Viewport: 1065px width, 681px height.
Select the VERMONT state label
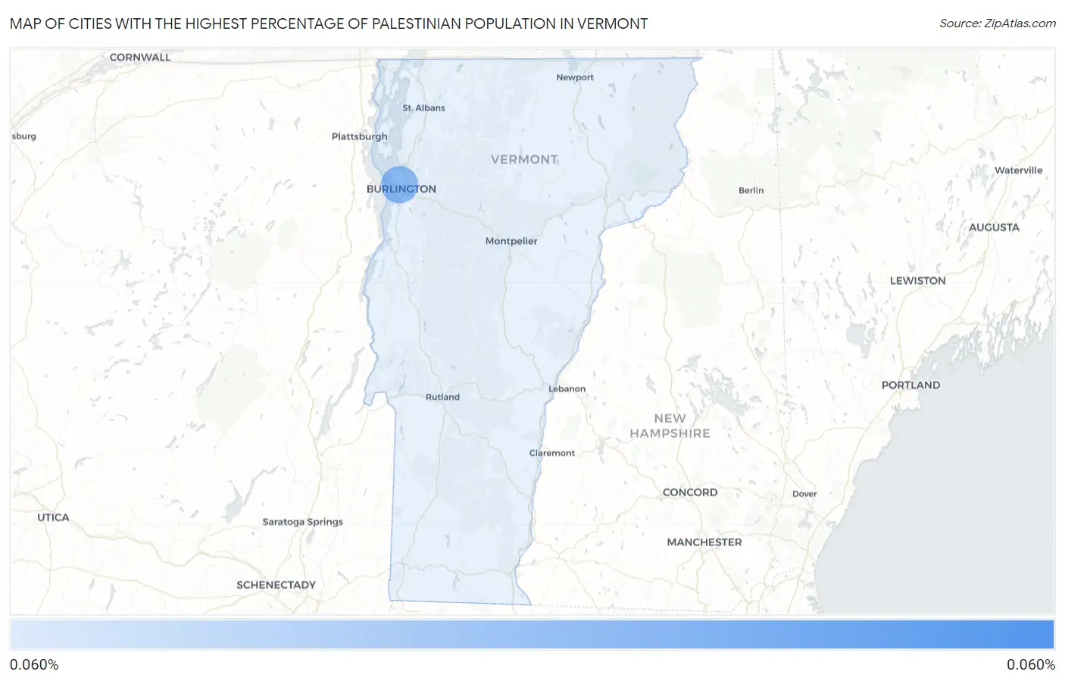click(x=524, y=159)
